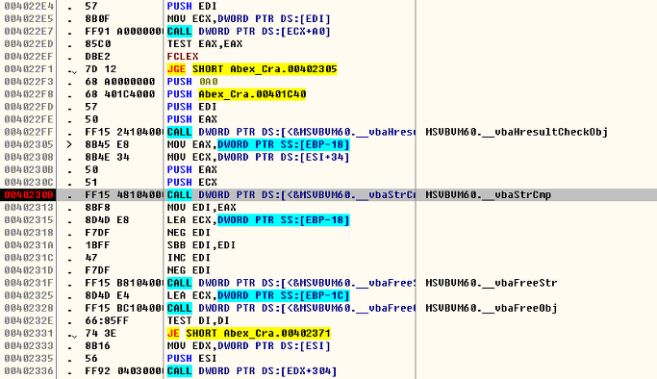Click address 00402336 in the address column

click(x=29, y=370)
